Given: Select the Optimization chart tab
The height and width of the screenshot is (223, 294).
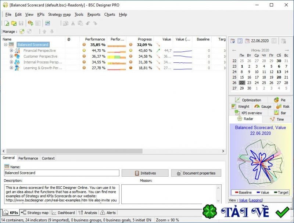Looking at the screenshot, I should tap(248, 100).
